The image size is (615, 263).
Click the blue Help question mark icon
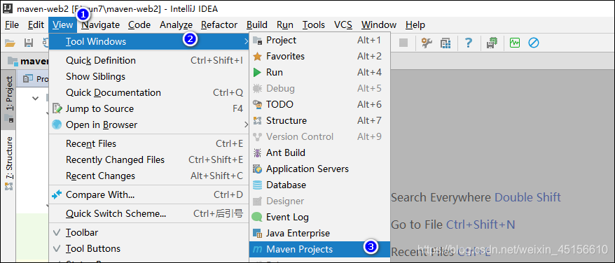pyautogui.click(x=468, y=43)
